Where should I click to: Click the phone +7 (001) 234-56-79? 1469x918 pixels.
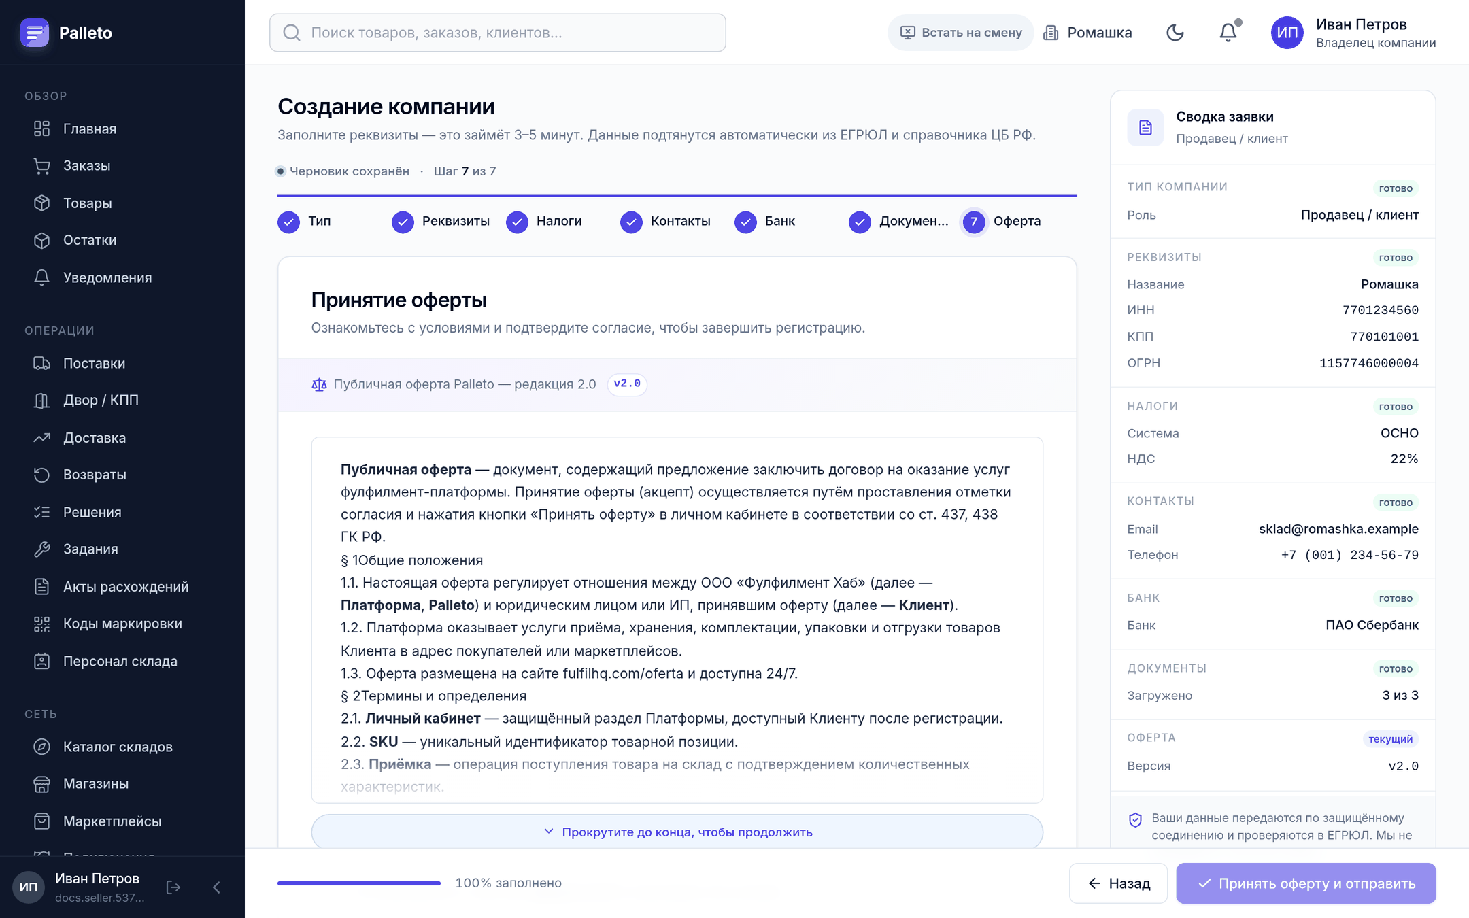pos(1350,555)
